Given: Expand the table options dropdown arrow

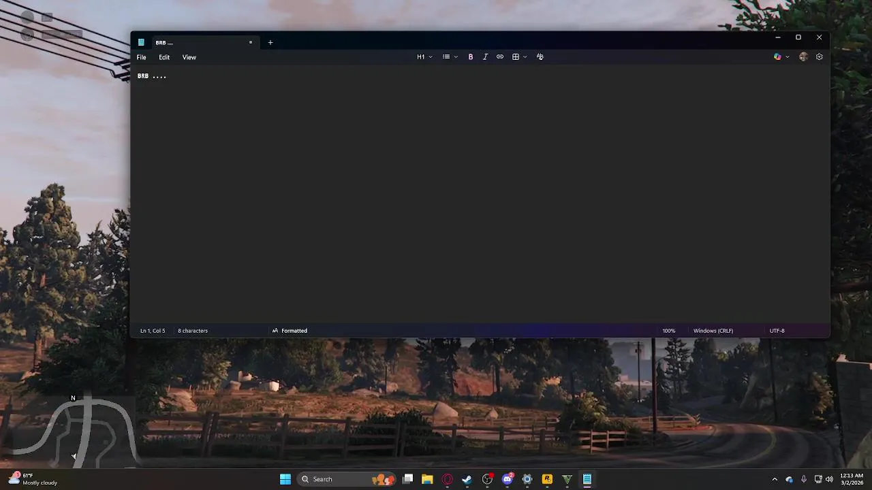Looking at the screenshot, I should [525, 57].
